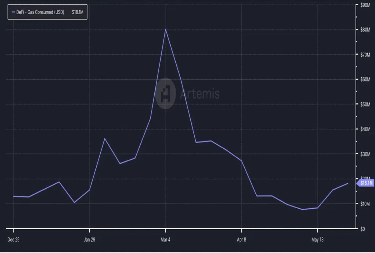Click the first data point above Dec 25
The image size is (375, 253).
click(x=13, y=196)
